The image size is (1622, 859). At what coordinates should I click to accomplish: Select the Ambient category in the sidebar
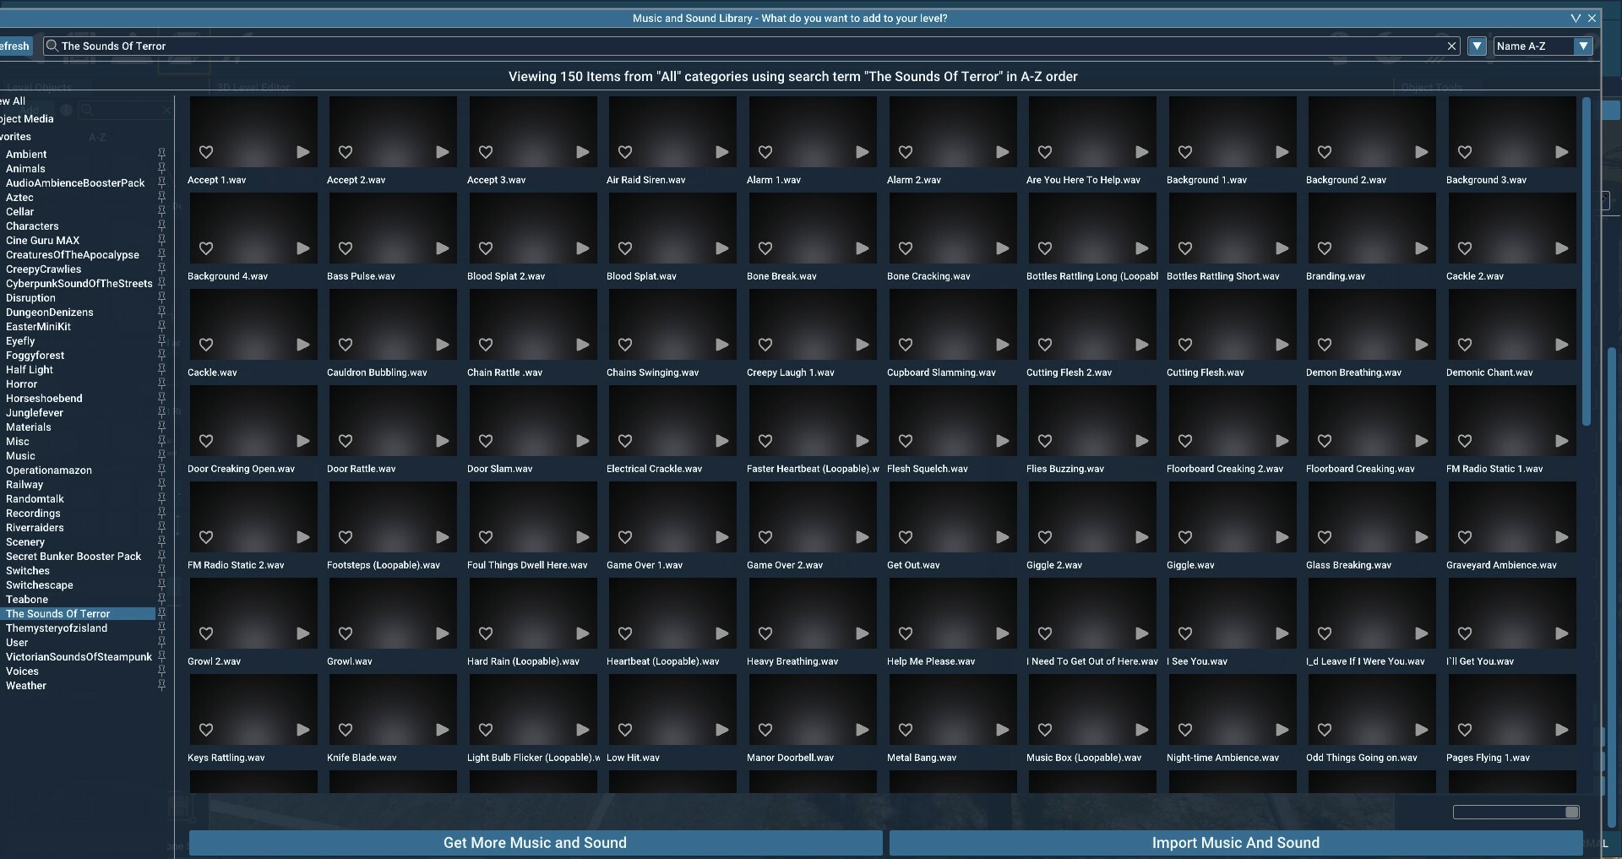pyautogui.click(x=26, y=154)
